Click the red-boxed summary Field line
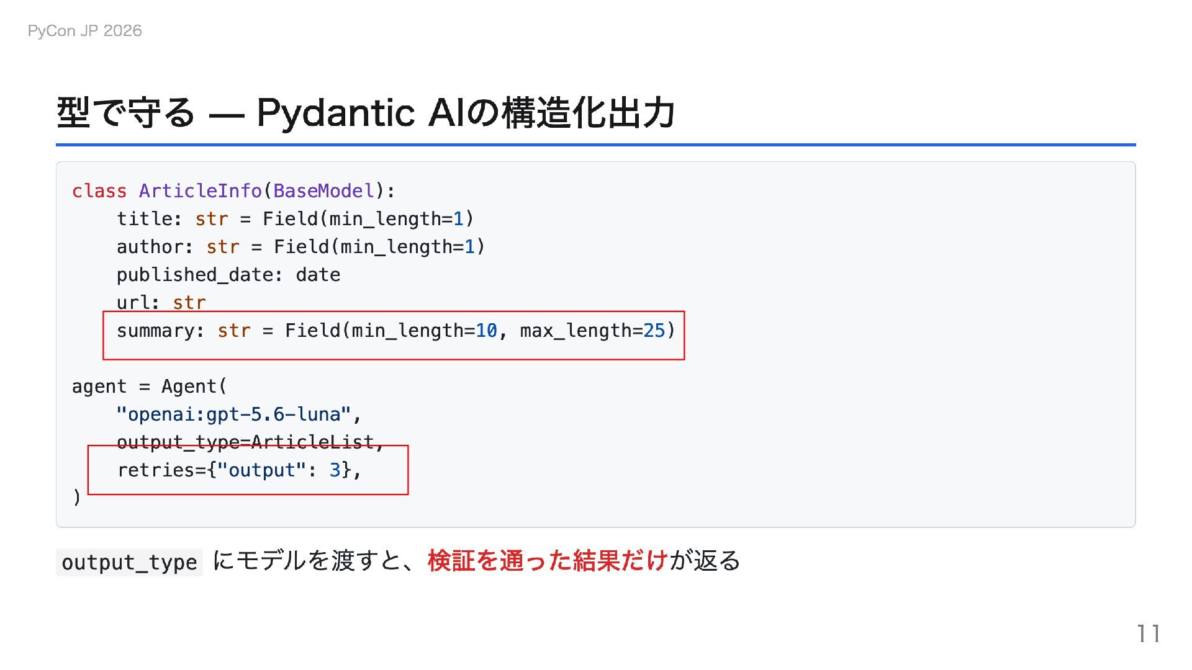 [395, 331]
